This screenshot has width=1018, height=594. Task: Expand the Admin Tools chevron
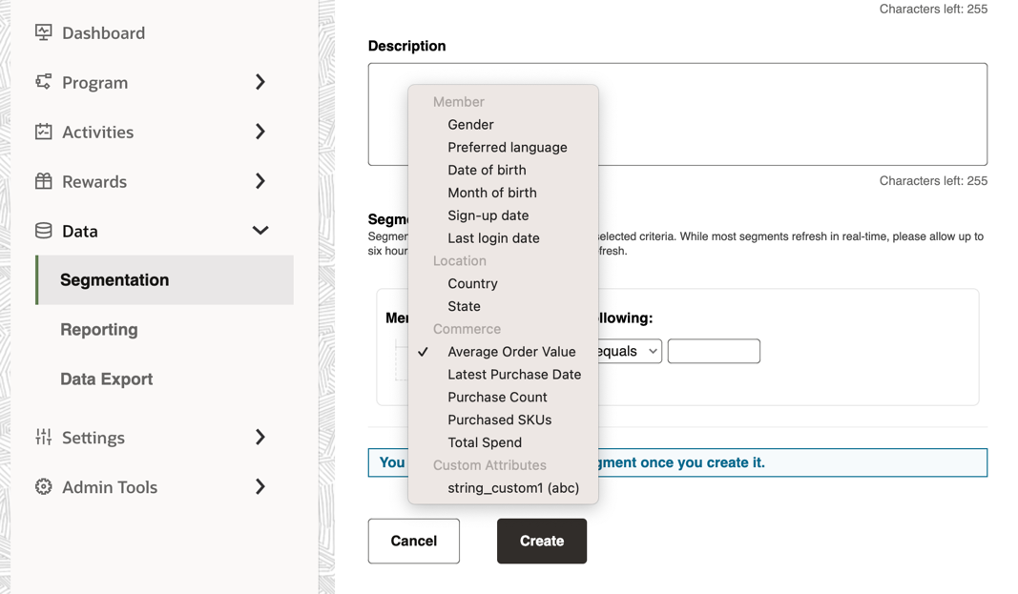(x=260, y=486)
